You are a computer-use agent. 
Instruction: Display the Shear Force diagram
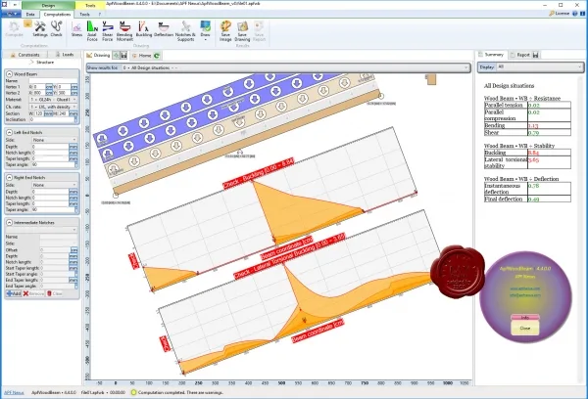point(108,31)
